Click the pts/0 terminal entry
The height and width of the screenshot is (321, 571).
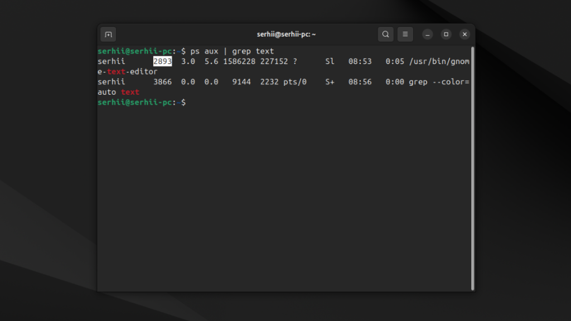pyautogui.click(x=295, y=82)
